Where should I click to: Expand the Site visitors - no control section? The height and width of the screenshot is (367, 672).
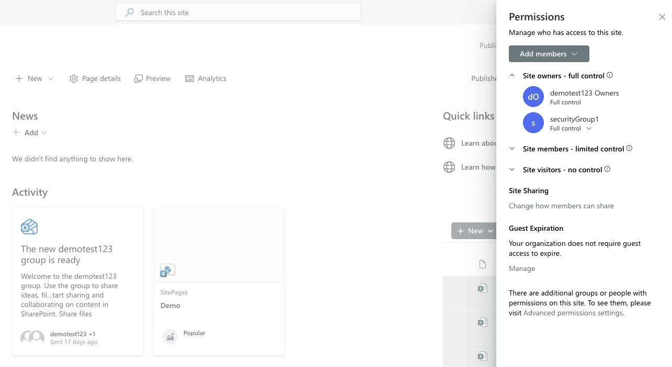point(511,169)
